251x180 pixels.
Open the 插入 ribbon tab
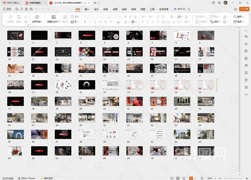[x=87, y=9]
